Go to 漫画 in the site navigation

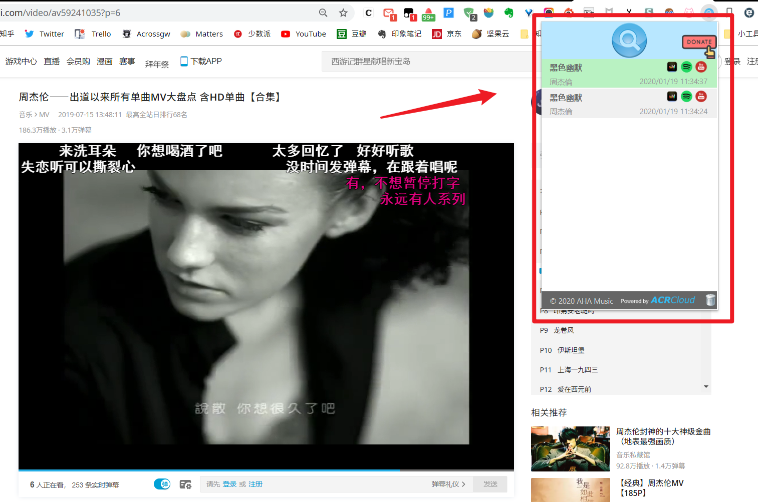coord(104,61)
